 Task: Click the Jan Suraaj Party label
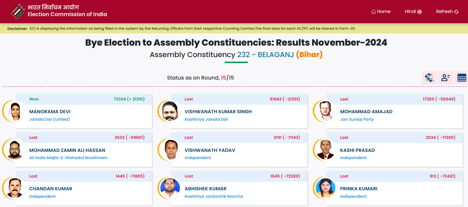click(357, 119)
